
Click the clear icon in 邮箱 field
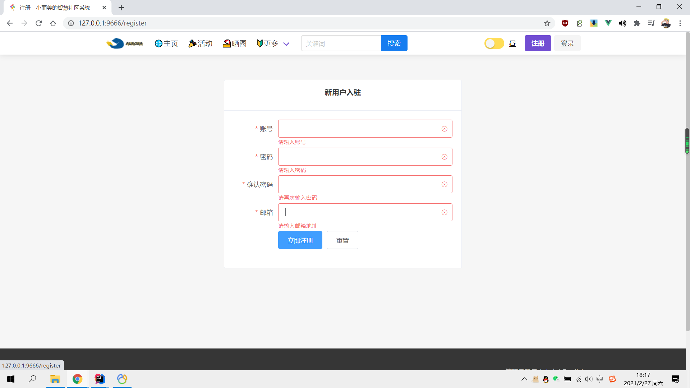coord(444,212)
